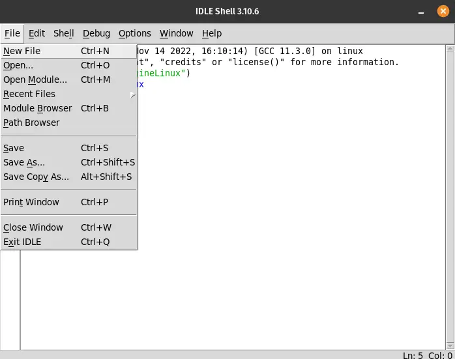Select the Open... menu entry
Screen dimensions: 455x359
point(69,66)
